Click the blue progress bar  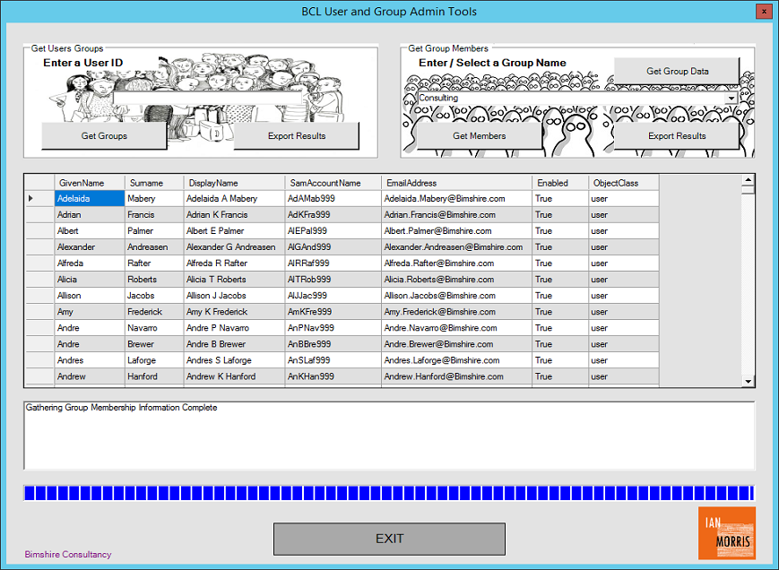389,493
